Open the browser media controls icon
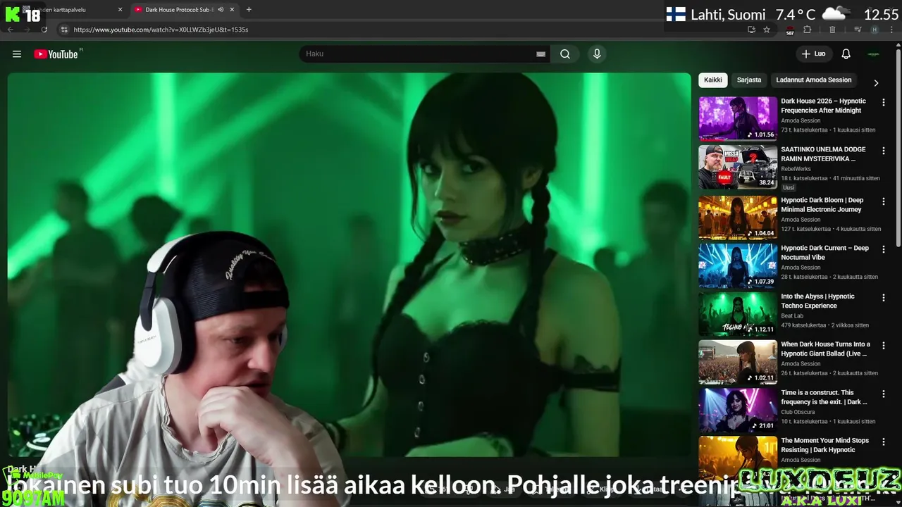The height and width of the screenshot is (507, 902). click(858, 30)
